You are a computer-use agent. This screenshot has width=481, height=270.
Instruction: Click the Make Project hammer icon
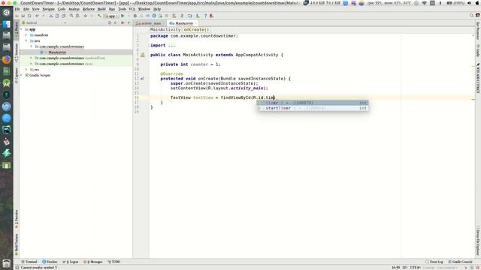coord(99,16)
